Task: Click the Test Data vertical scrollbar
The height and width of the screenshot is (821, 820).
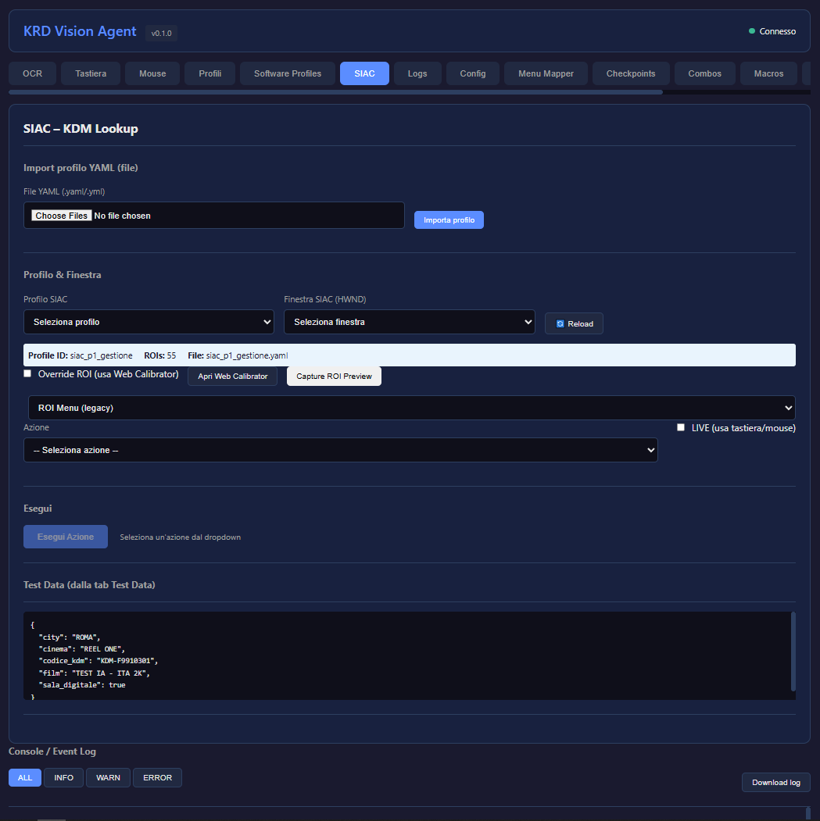Action: (x=793, y=651)
